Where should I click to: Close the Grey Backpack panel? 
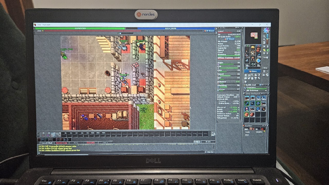pos(268,94)
